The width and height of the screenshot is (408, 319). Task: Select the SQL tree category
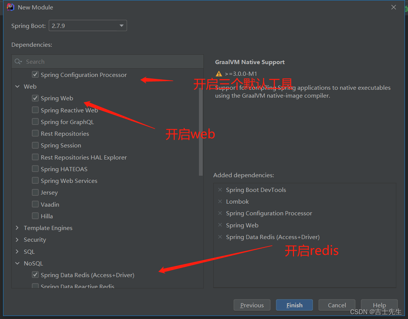[x=29, y=252]
